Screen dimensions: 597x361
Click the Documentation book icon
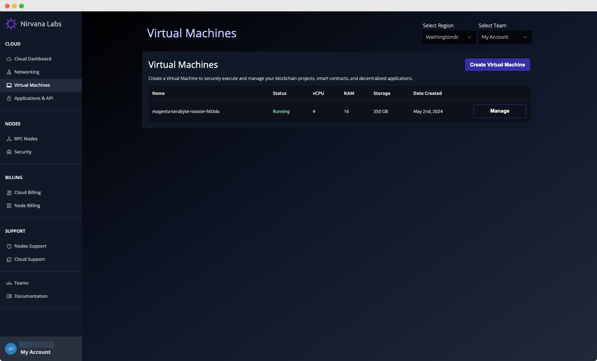click(9, 296)
